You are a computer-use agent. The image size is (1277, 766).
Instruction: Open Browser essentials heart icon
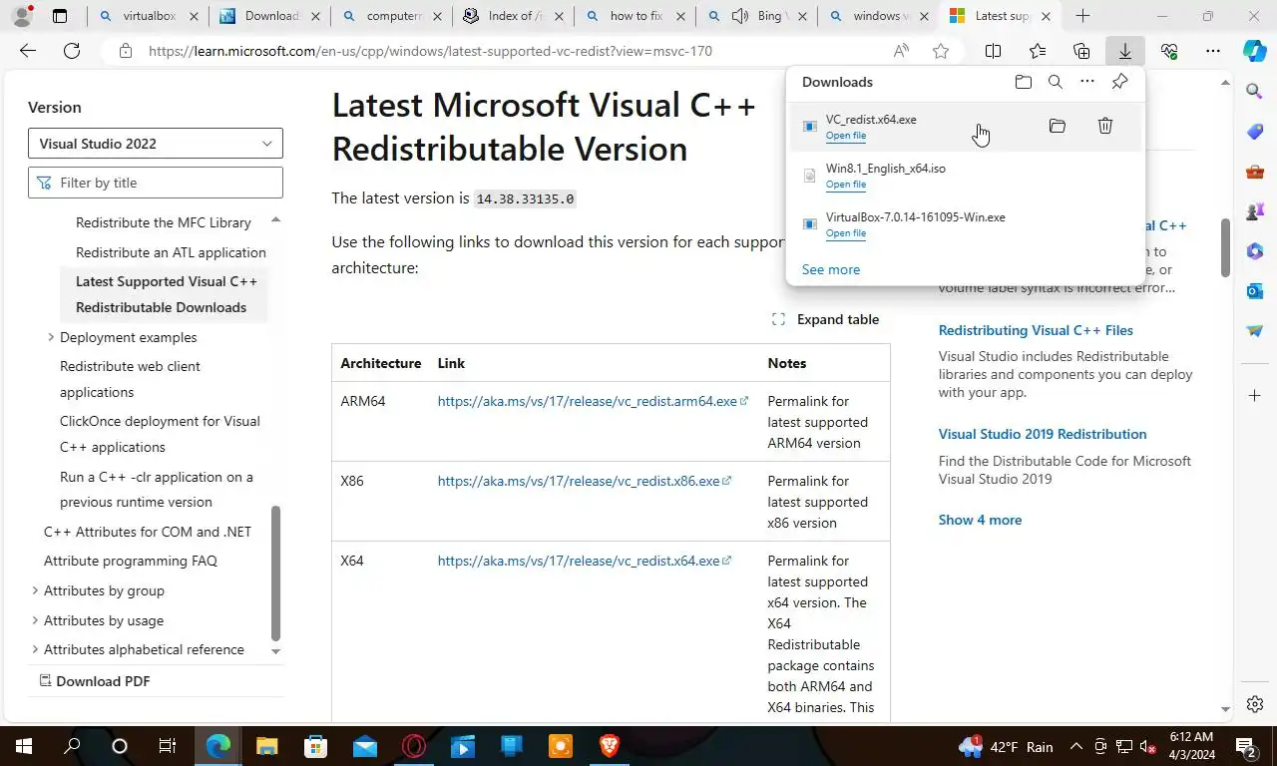click(1169, 51)
